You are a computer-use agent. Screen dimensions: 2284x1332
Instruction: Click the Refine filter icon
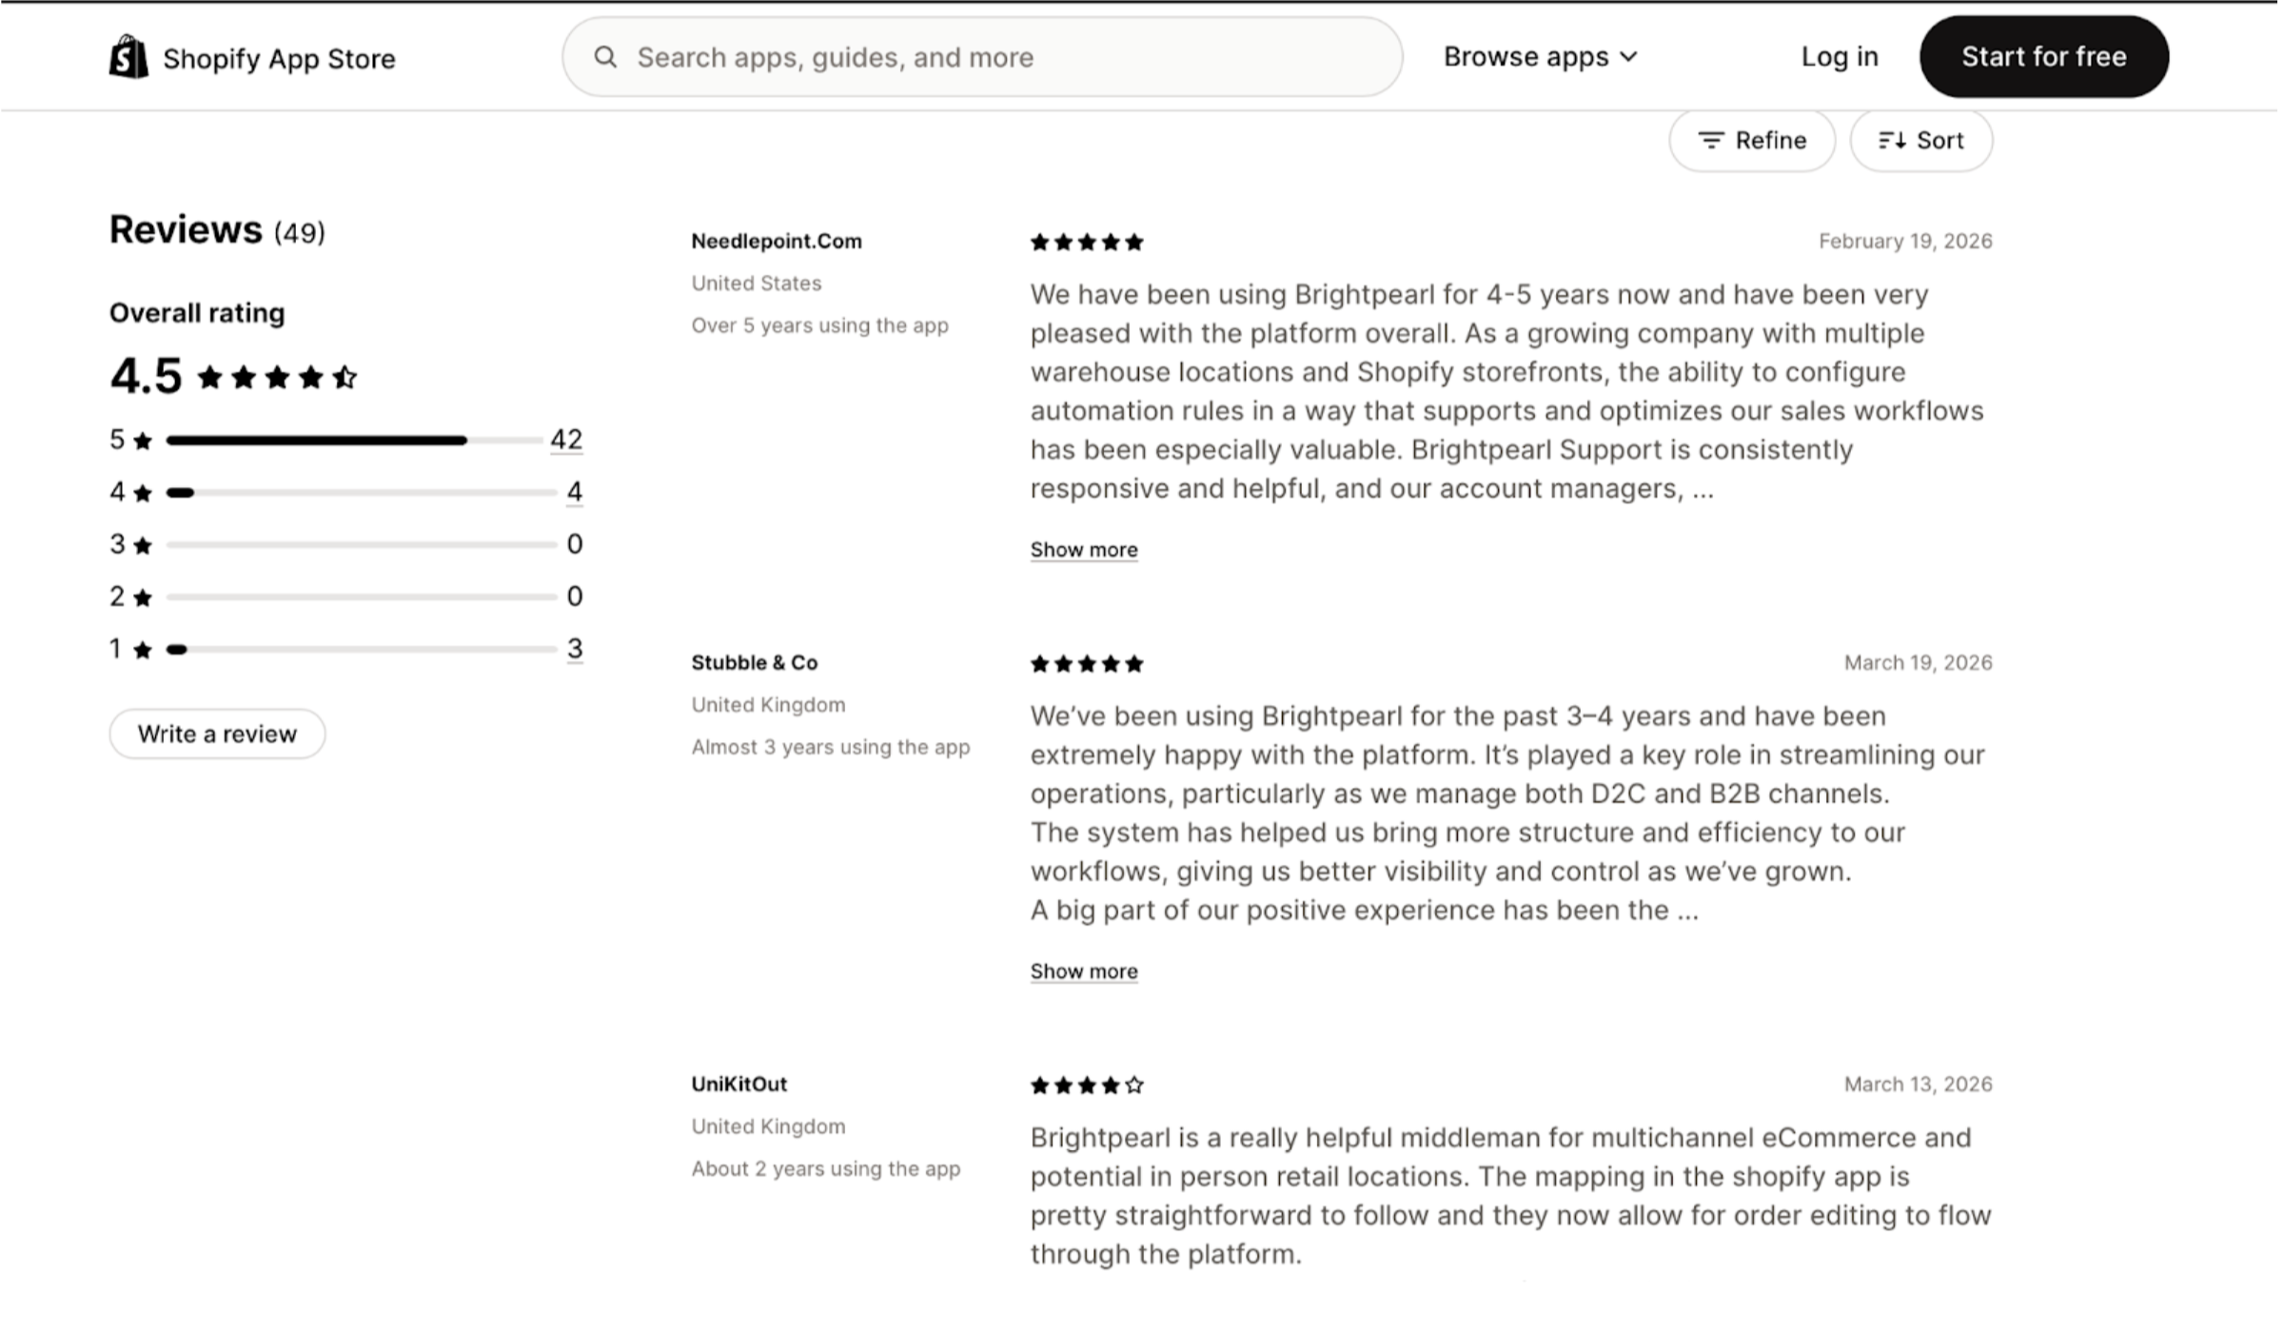pos(1710,141)
